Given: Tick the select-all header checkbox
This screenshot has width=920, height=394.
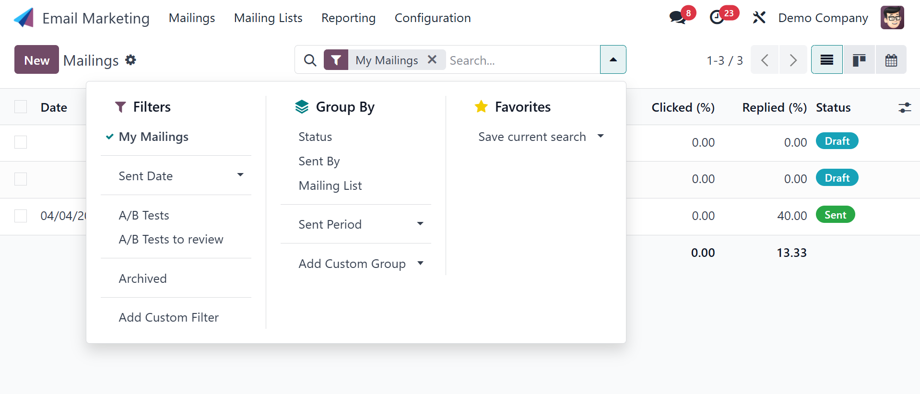Looking at the screenshot, I should [21, 107].
